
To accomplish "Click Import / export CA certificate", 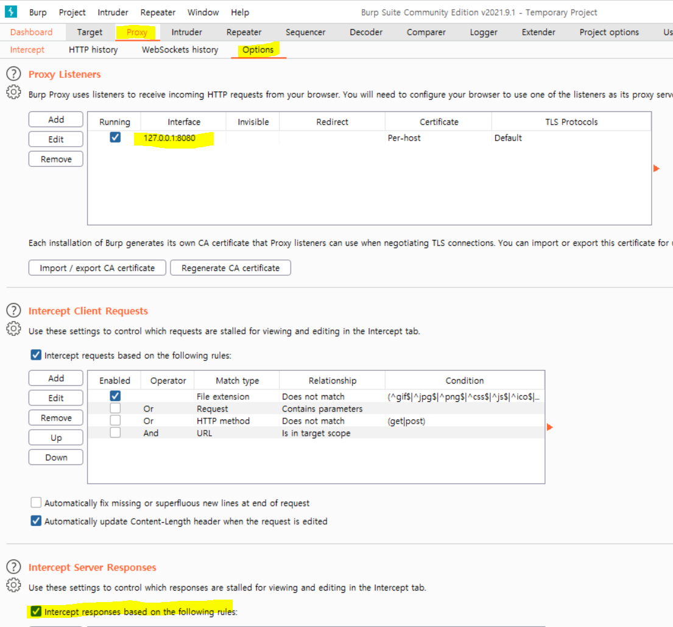I will 97,268.
